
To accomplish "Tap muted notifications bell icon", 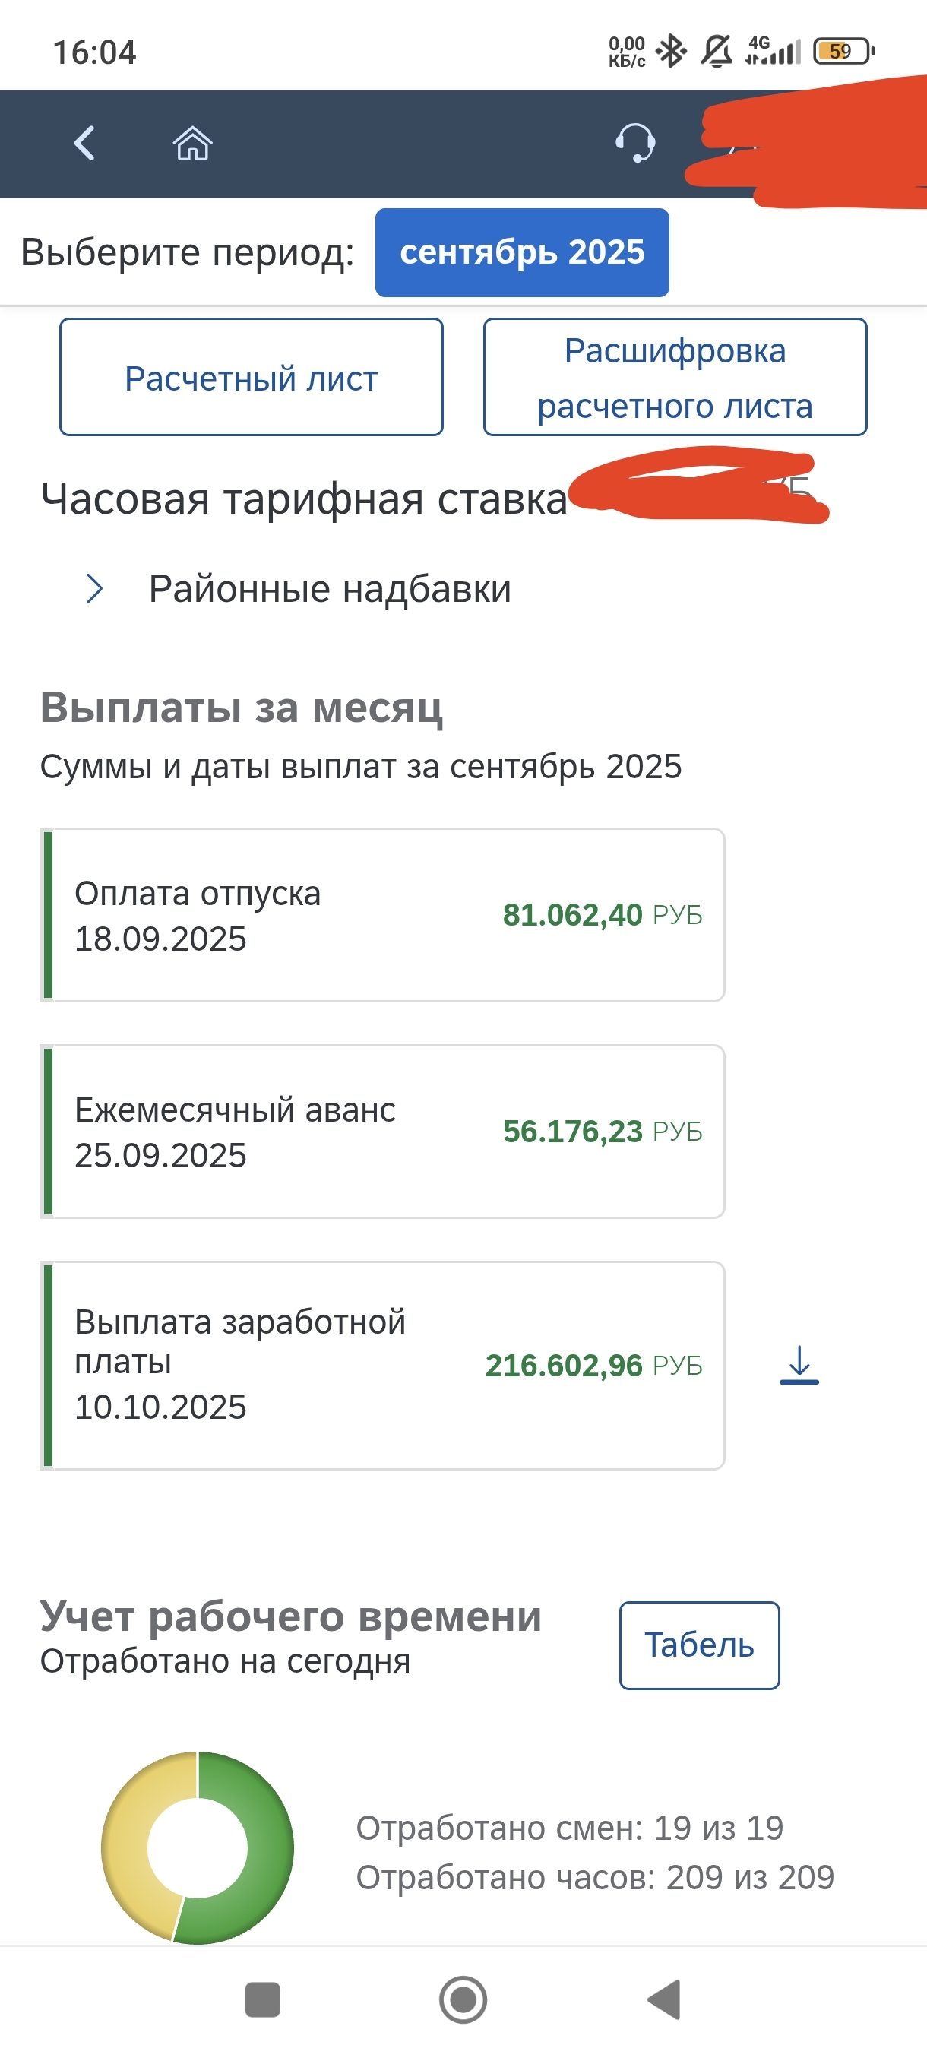I will [716, 52].
